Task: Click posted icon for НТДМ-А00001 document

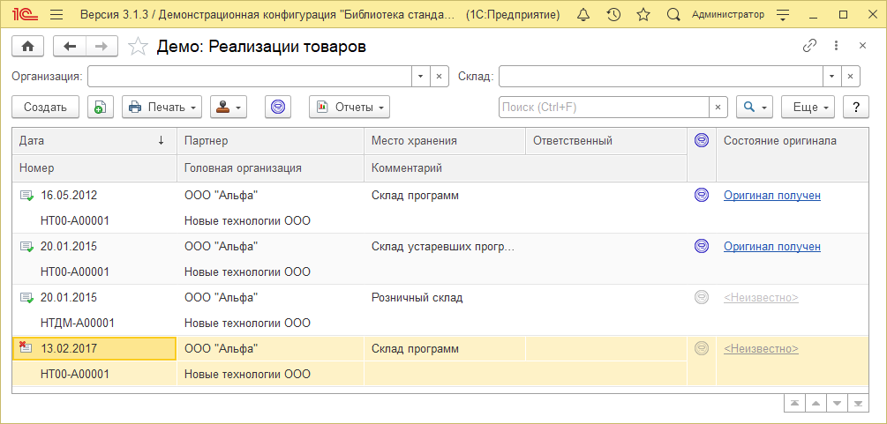Action: pos(26,298)
